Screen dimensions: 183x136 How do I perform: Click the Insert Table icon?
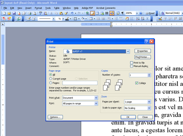point(97,13)
